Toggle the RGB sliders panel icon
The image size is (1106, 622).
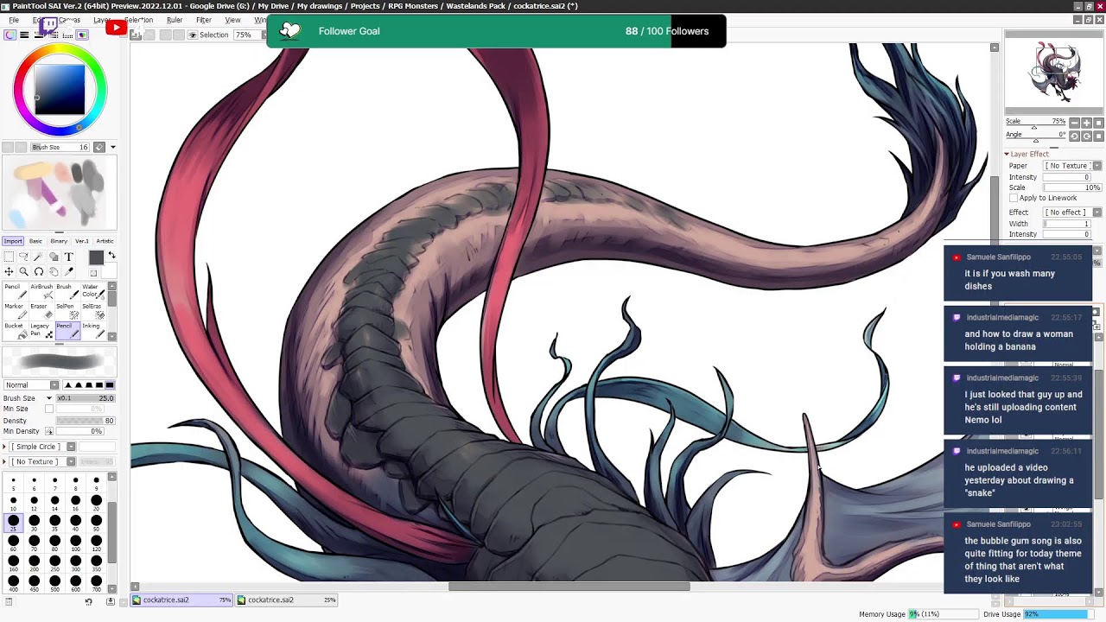(24, 35)
